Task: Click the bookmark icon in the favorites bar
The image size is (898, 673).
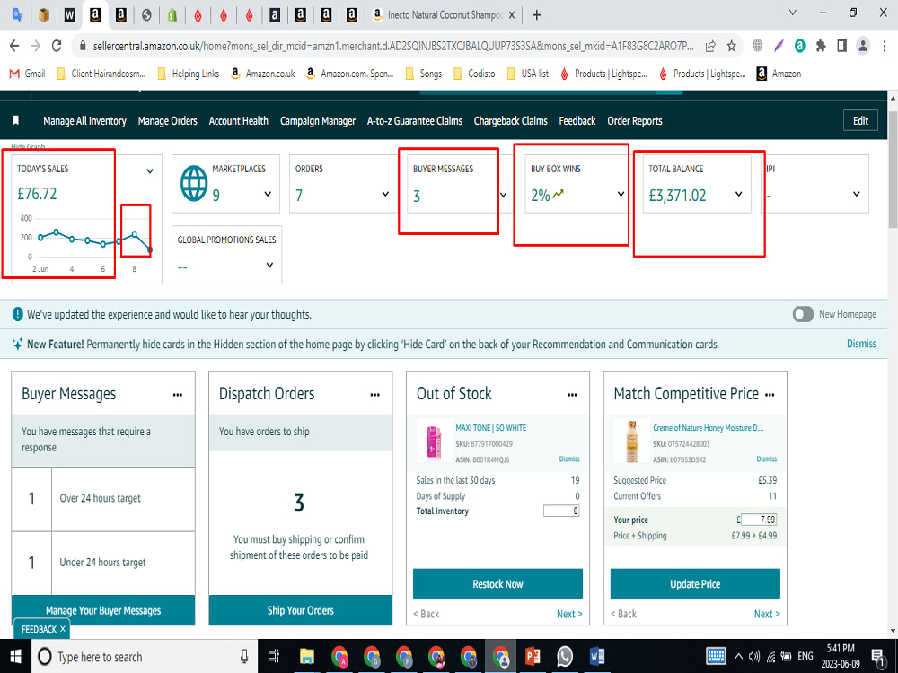Action: pyautogui.click(x=16, y=120)
